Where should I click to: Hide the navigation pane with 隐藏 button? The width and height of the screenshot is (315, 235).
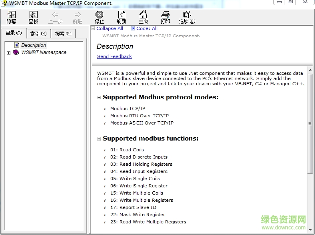point(11,17)
